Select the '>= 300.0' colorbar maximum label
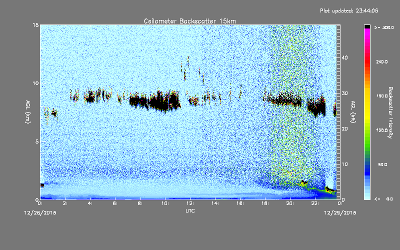This screenshot has height=250, width=400. click(384, 27)
